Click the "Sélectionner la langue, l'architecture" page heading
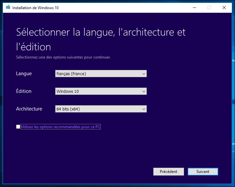 click(x=101, y=39)
